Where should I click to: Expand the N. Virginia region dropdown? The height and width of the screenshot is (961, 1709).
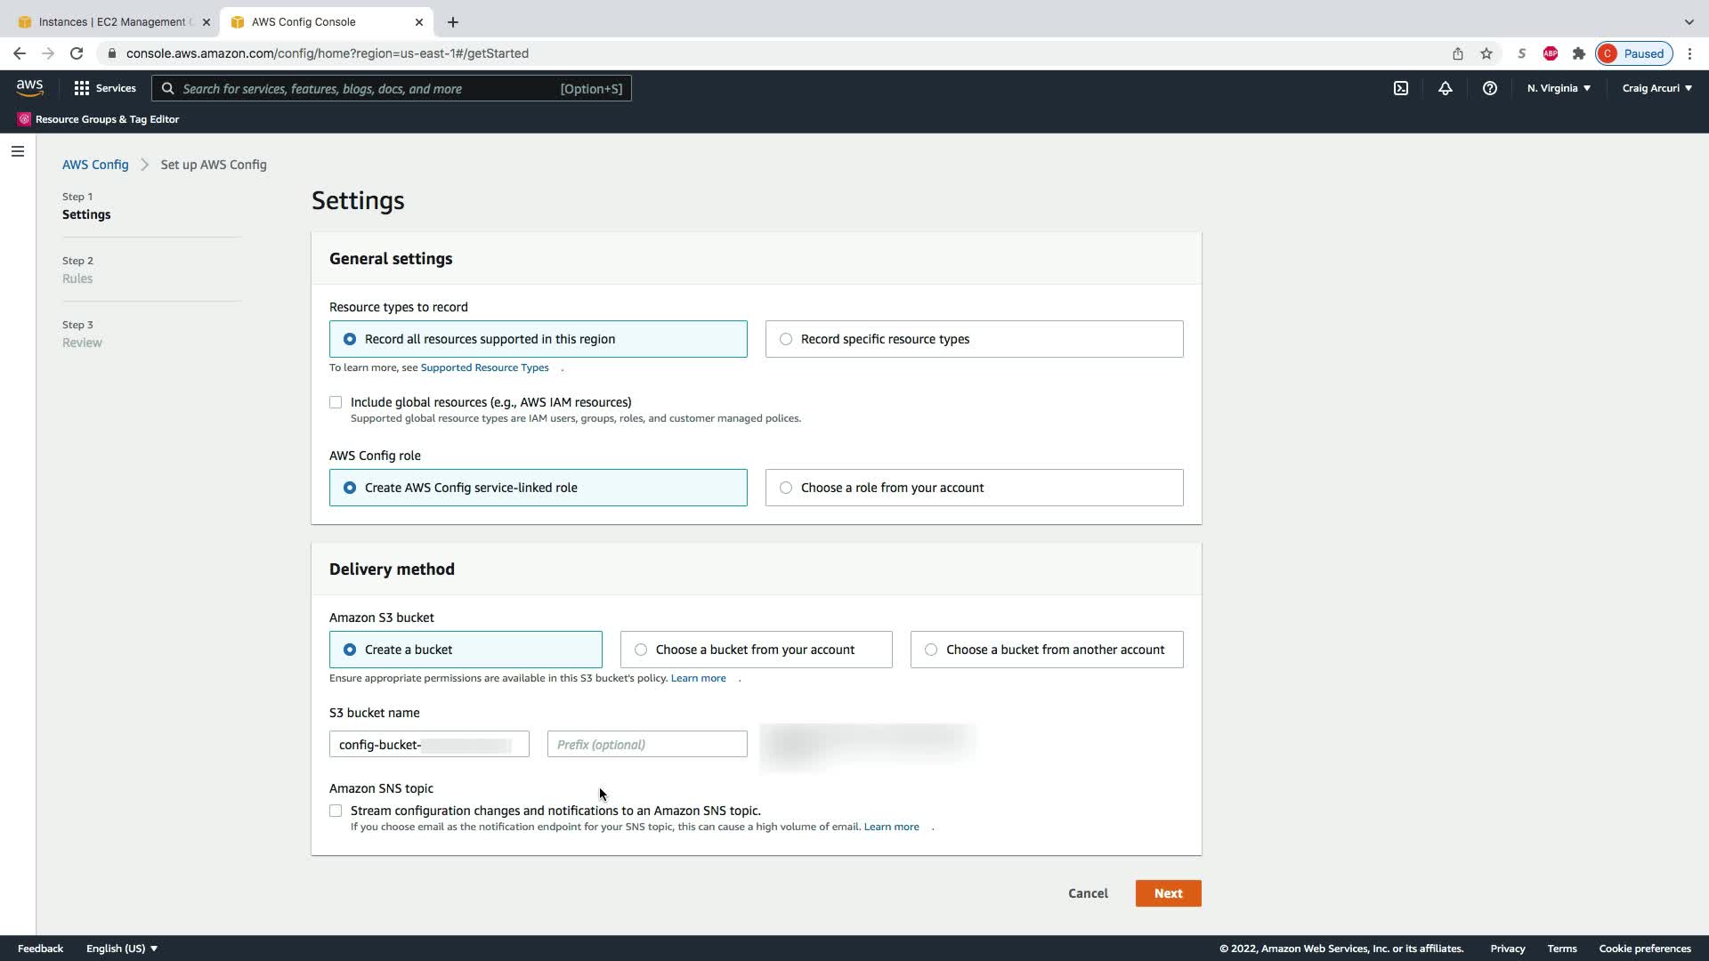coord(1559,88)
